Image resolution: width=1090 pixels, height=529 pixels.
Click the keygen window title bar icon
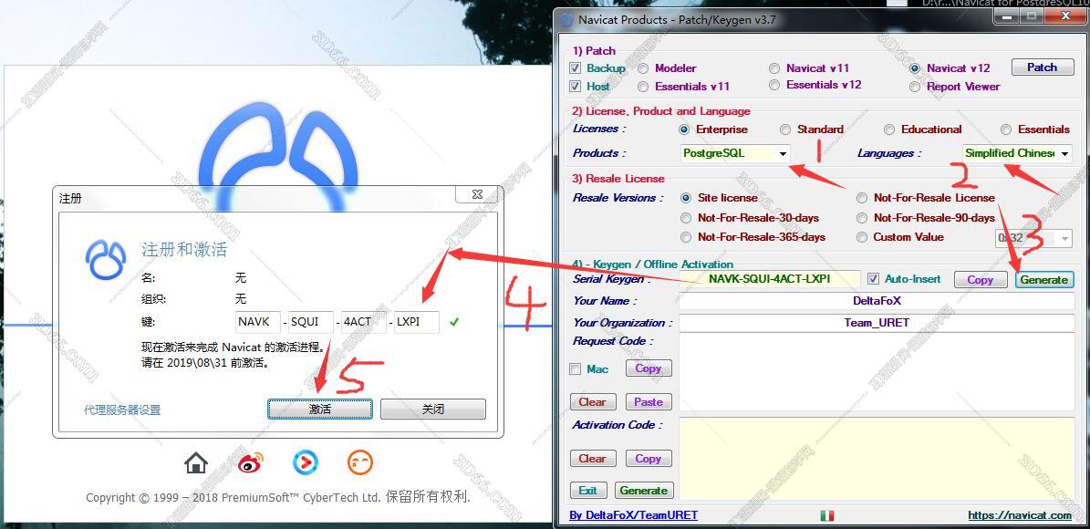(566, 19)
